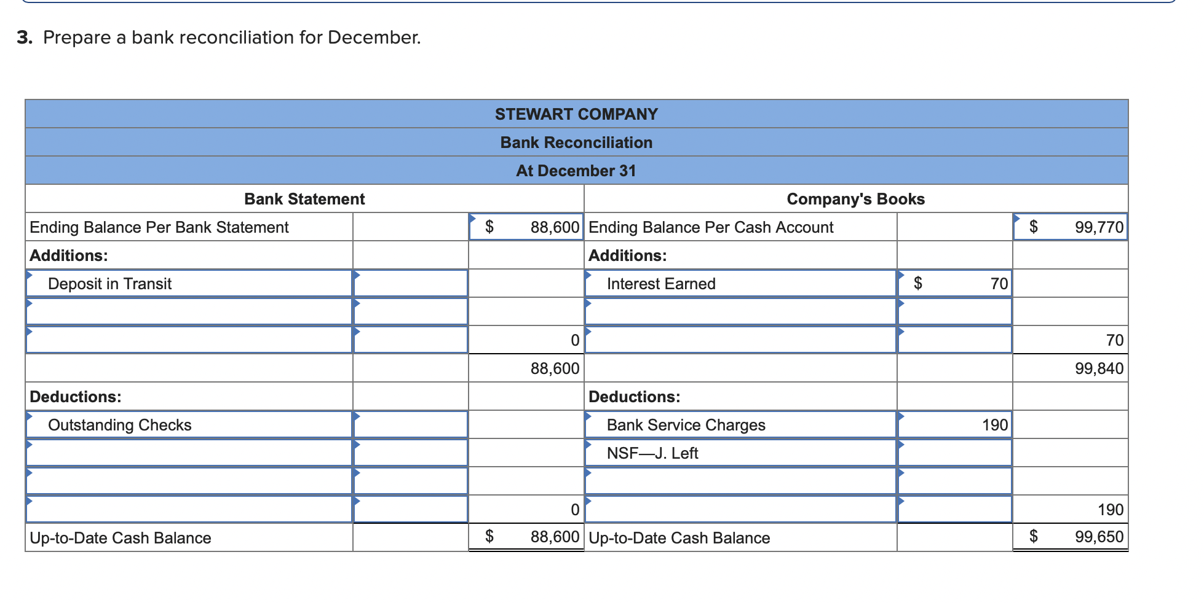Select the Outstanding Checks dropdown cell

(x=189, y=425)
